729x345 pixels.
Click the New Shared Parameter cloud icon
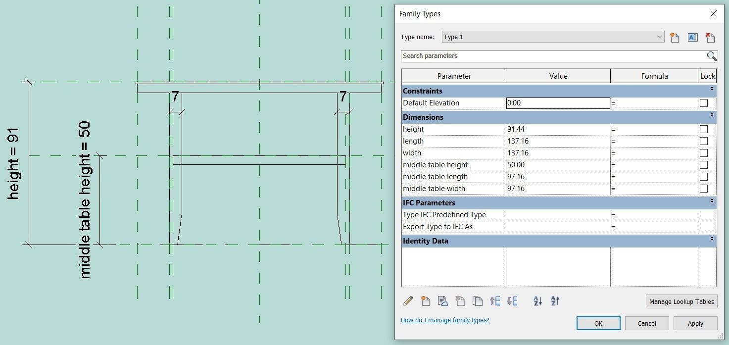point(442,301)
